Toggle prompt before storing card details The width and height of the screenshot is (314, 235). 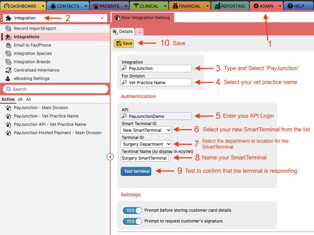pos(132,211)
